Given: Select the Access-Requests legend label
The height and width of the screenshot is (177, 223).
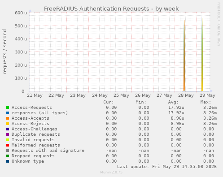Looking at the screenshot, I should [x=32, y=108].
